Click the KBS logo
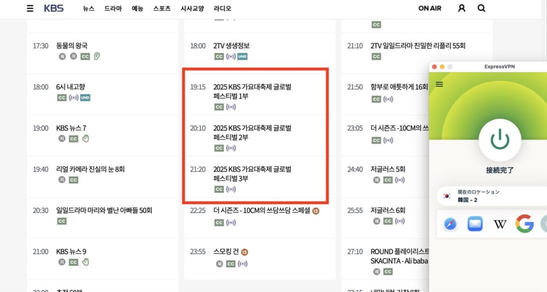The image size is (547, 292). pyautogui.click(x=53, y=9)
